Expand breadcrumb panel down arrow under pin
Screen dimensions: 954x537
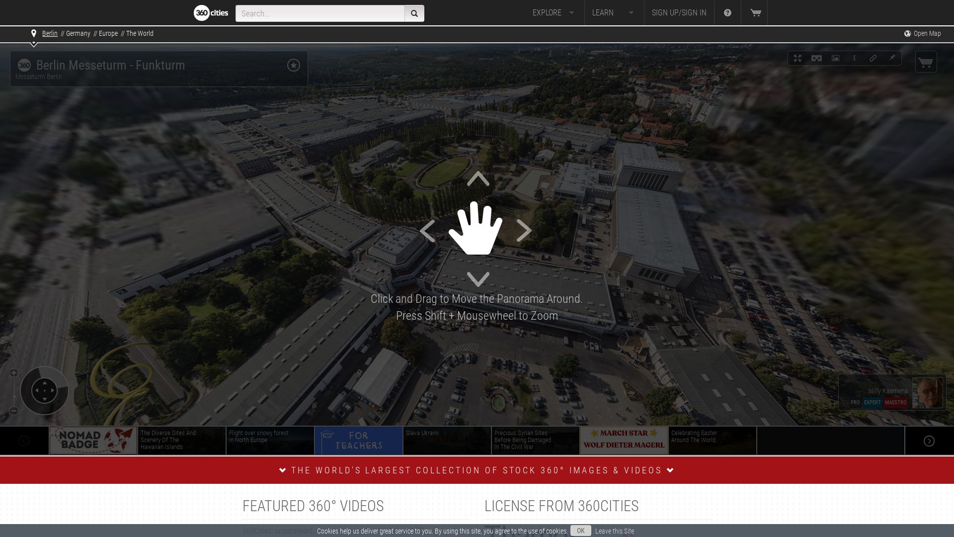pyautogui.click(x=34, y=45)
